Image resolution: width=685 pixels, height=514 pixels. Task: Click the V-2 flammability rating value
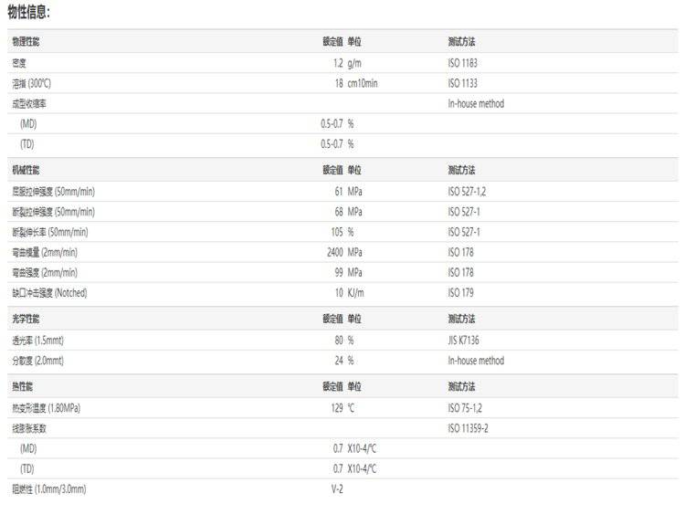(336, 488)
